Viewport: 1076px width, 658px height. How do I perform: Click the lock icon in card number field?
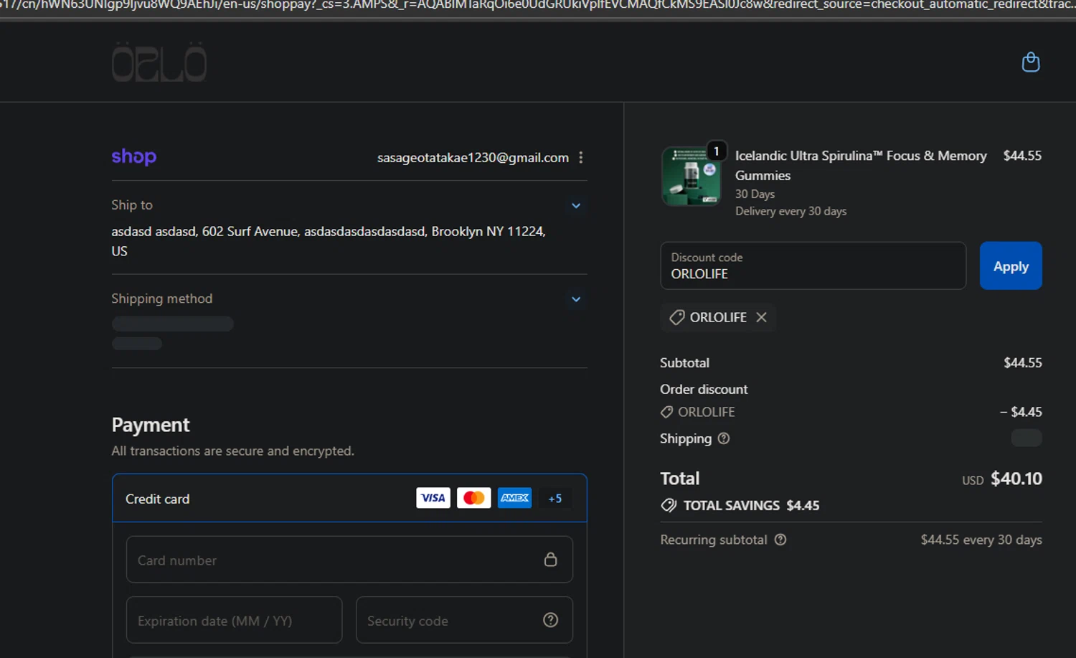[550, 559]
